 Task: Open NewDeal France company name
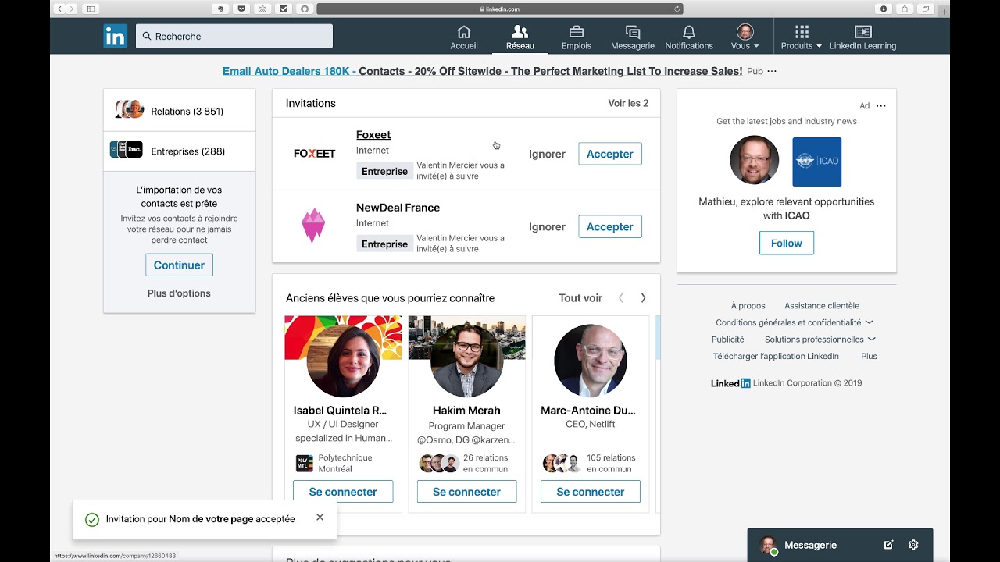[x=398, y=208]
